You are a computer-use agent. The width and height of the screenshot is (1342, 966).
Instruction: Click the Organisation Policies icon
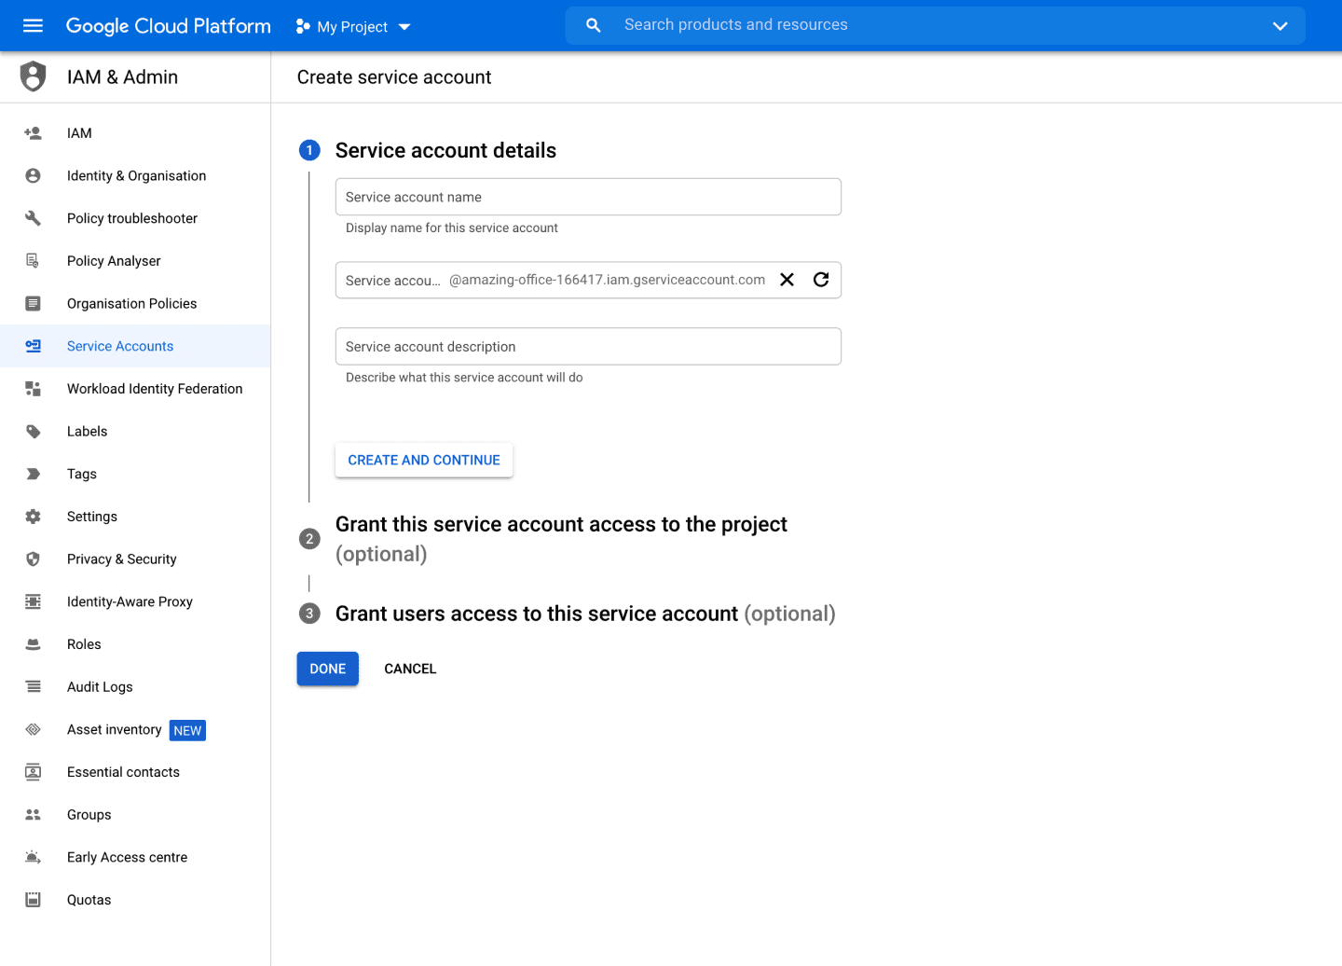coord(33,303)
